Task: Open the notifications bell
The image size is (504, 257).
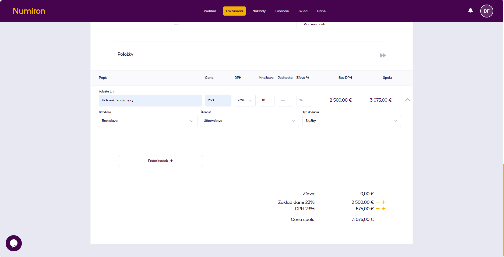Action: [470, 11]
